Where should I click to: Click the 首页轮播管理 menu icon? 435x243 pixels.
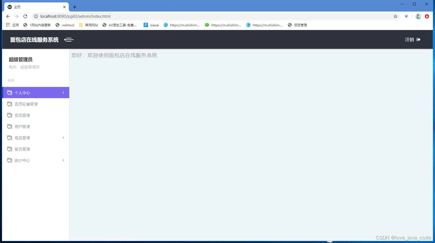(9, 104)
